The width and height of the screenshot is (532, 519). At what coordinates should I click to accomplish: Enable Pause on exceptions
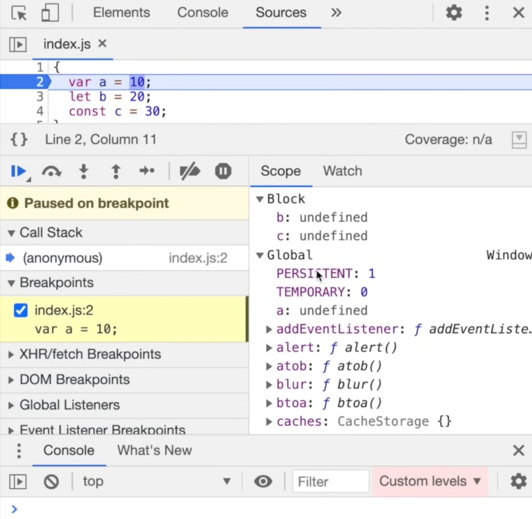tap(223, 171)
